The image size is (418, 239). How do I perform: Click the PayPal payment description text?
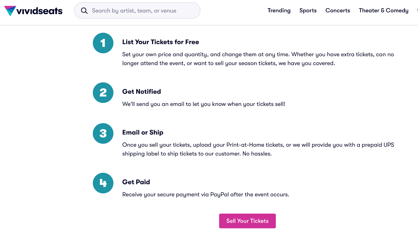206,195
